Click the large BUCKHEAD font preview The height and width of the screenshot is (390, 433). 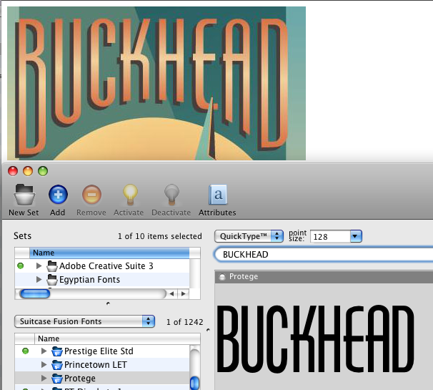pyautogui.click(x=315, y=339)
